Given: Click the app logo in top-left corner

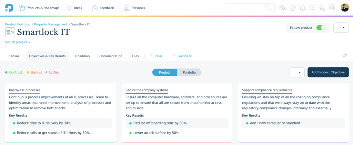Looking at the screenshot, I should click(x=9, y=8).
